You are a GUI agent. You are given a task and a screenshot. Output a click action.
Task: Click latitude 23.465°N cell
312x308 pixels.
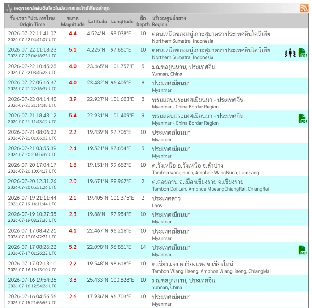coord(97,66)
